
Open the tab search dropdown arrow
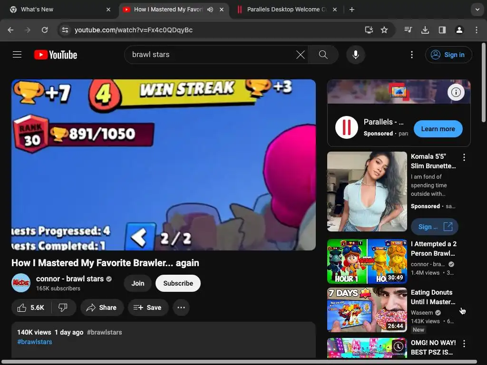(x=477, y=10)
